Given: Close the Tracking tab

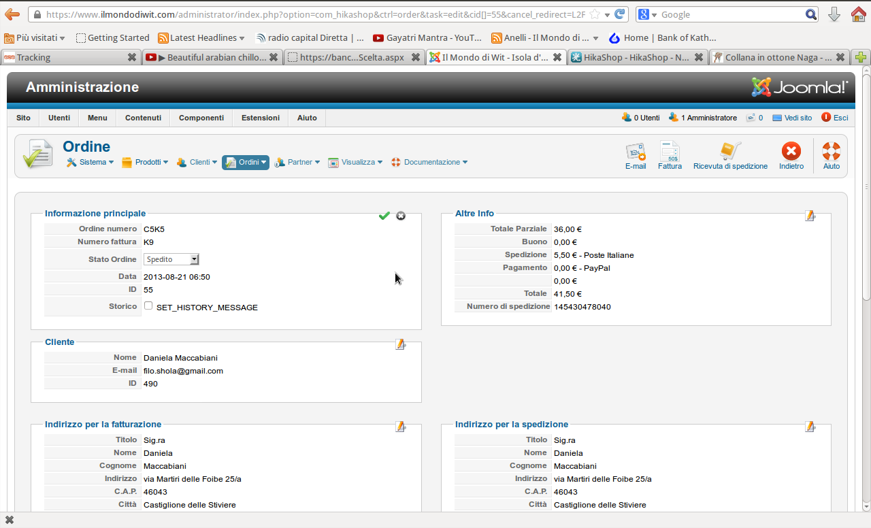Looking at the screenshot, I should coord(132,58).
